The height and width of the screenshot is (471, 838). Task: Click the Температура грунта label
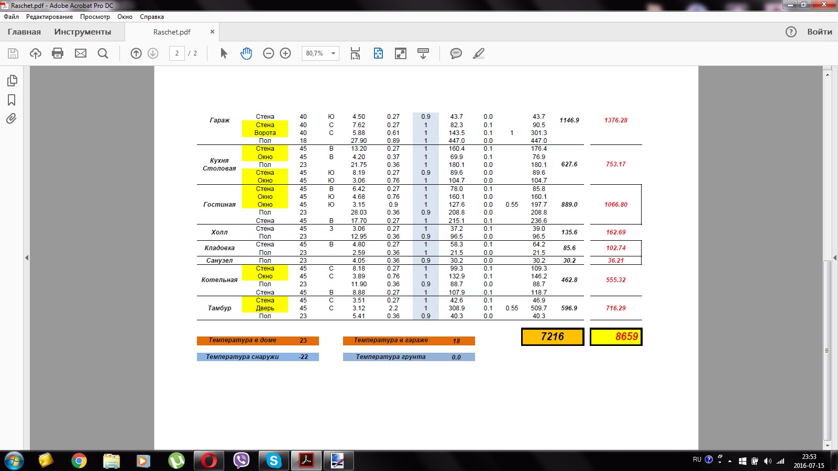coord(391,357)
